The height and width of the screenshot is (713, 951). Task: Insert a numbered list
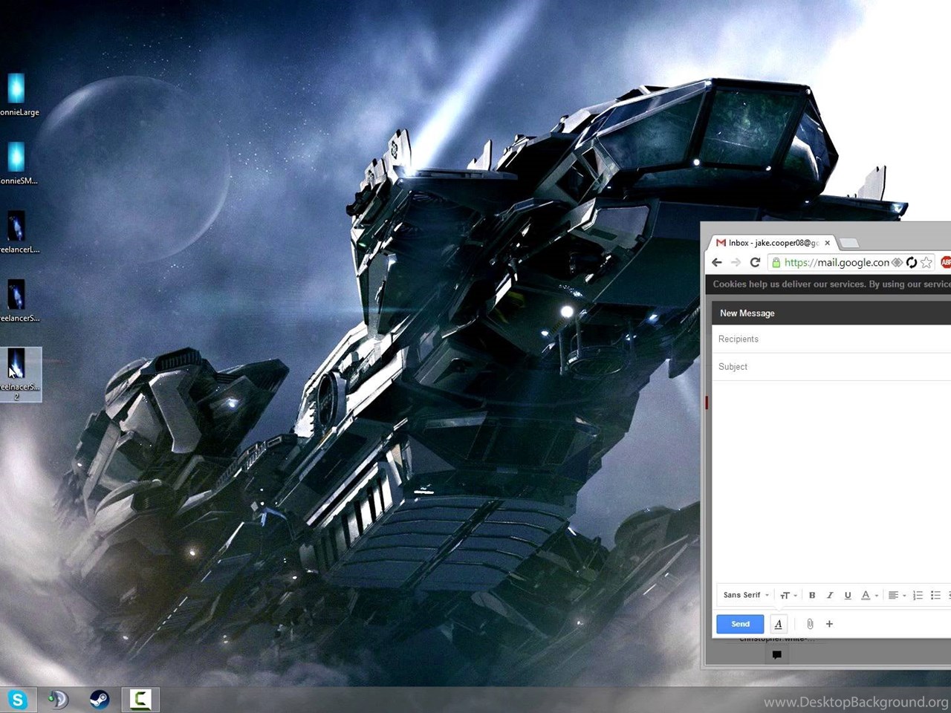[x=918, y=595]
